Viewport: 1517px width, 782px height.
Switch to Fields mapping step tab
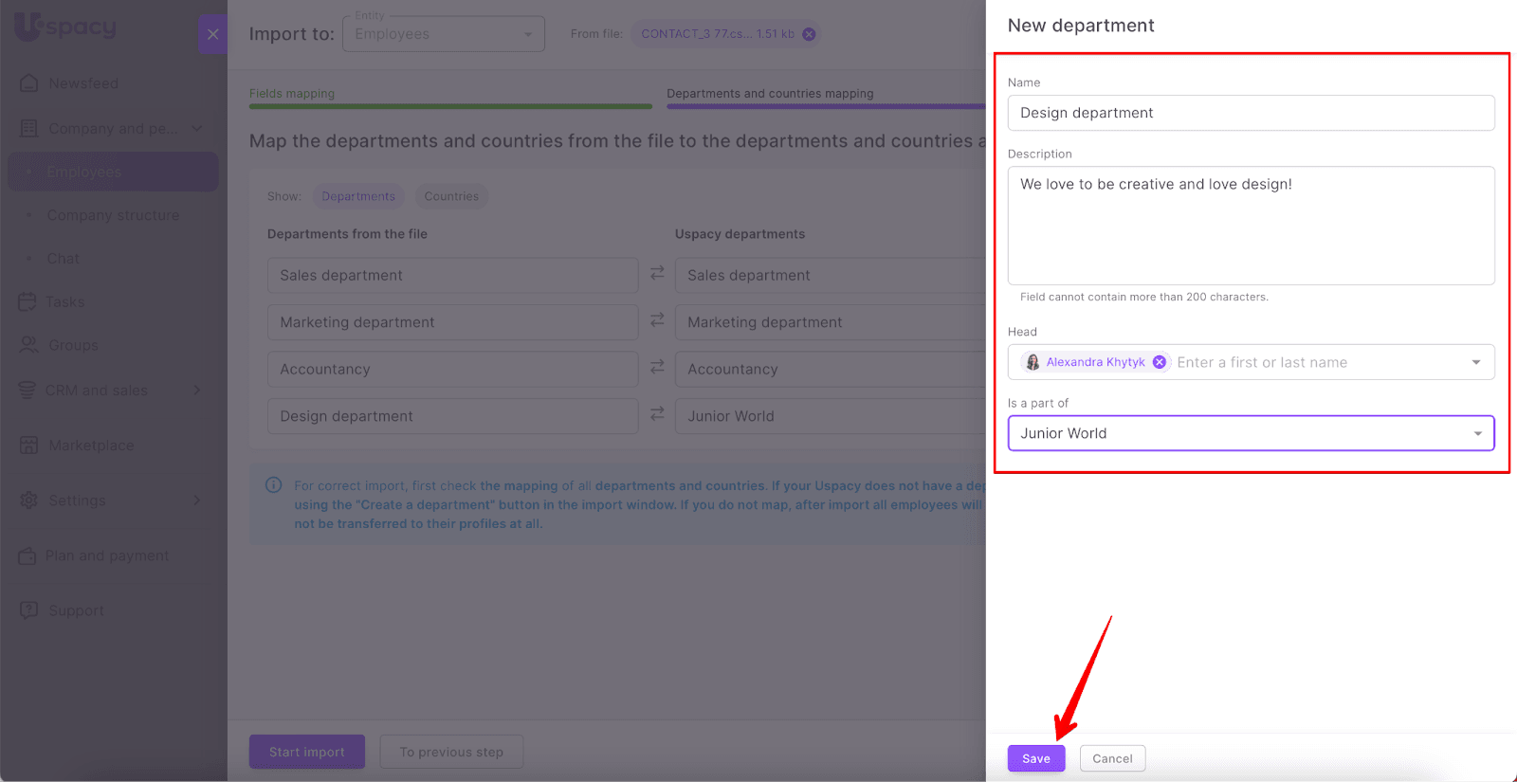(x=292, y=94)
